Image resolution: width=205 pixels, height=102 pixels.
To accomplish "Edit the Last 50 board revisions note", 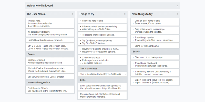I will (50, 40).
